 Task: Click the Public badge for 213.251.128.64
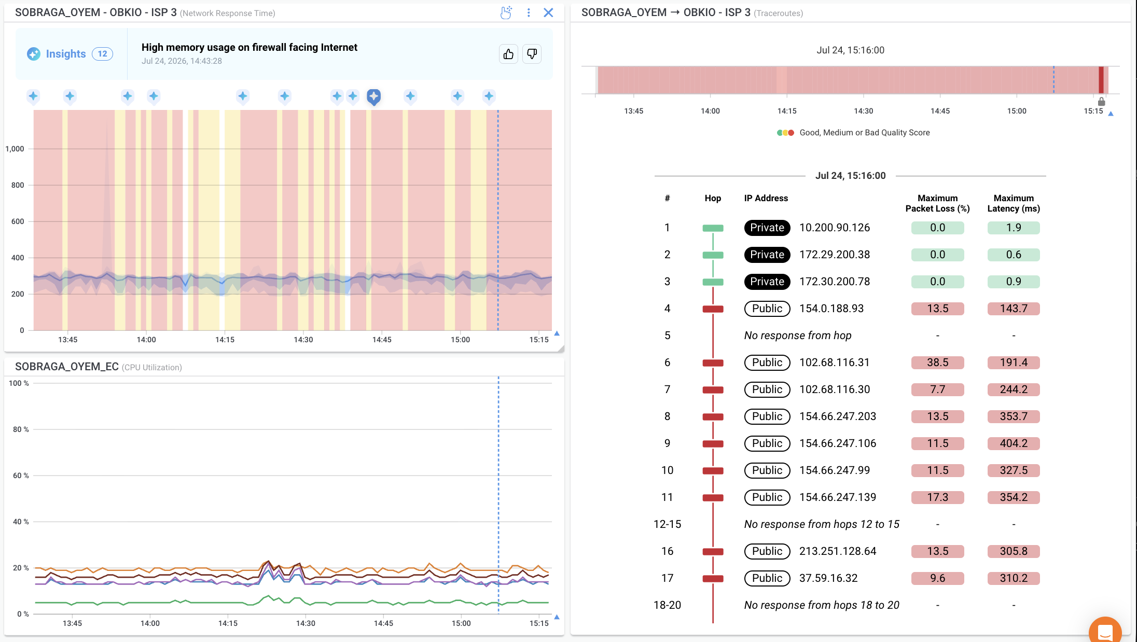(x=767, y=551)
